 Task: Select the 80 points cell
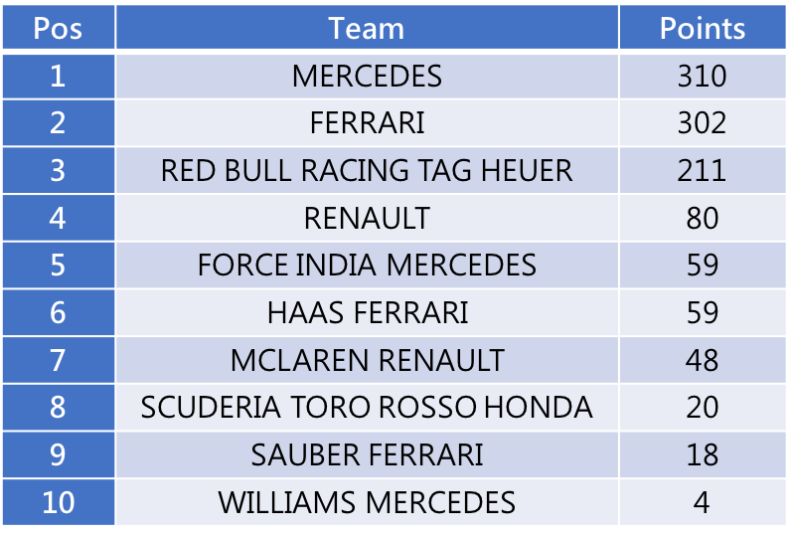[x=703, y=218]
